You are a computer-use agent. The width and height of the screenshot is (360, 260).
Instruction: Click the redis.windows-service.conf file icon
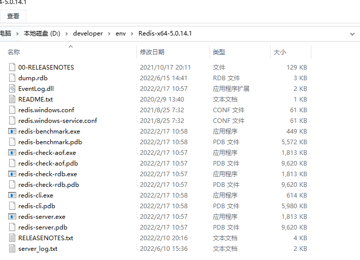tap(12, 120)
